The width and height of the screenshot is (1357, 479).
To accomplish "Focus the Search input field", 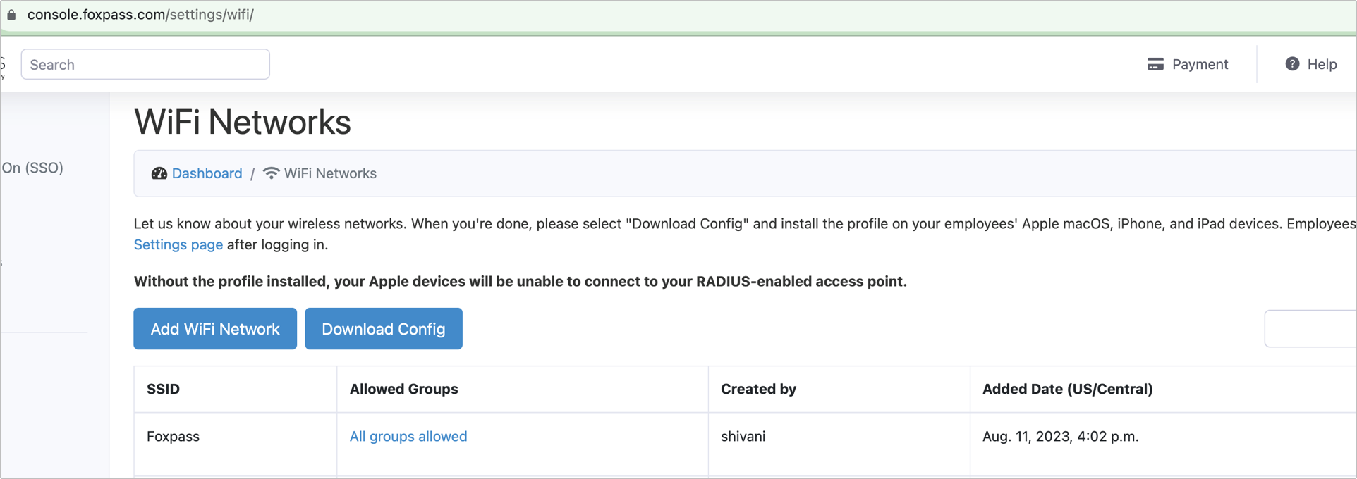I will [145, 64].
